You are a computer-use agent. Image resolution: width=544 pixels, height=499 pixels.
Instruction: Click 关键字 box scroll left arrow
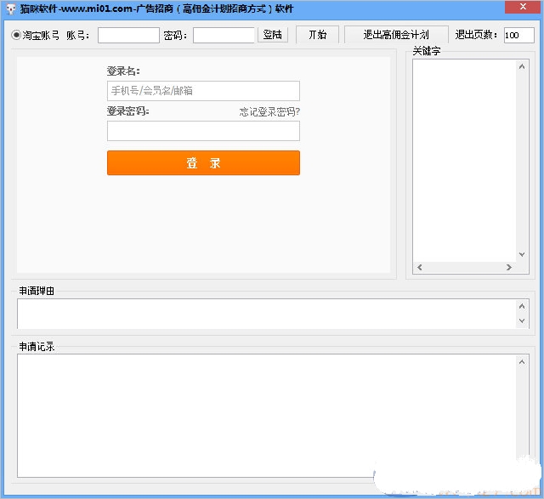(420, 267)
